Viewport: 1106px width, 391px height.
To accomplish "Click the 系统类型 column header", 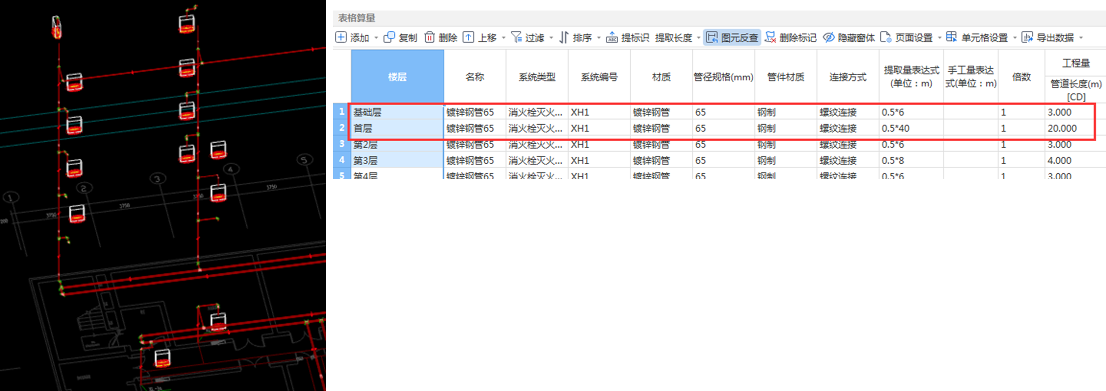I will [x=537, y=77].
